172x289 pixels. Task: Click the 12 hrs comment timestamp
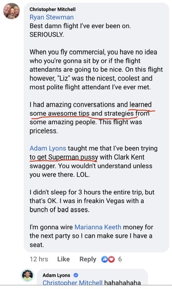[39, 259]
